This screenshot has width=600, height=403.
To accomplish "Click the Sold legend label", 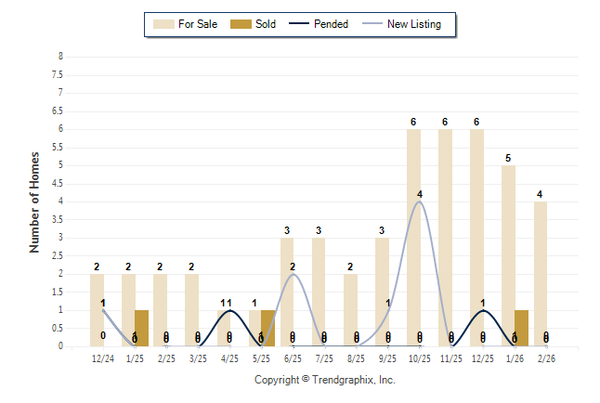I will point(266,24).
